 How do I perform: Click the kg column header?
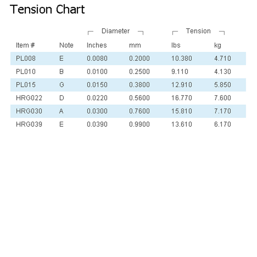click(x=218, y=45)
